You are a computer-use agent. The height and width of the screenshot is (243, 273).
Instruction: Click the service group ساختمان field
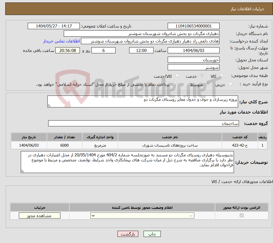(x=144, y=123)
